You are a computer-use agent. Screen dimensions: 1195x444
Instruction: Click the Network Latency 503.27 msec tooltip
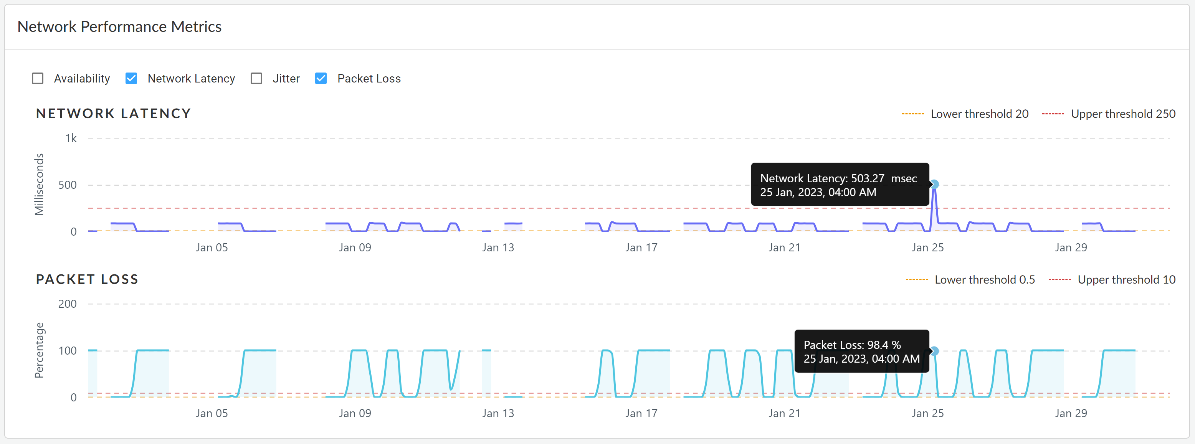click(839, 185)
